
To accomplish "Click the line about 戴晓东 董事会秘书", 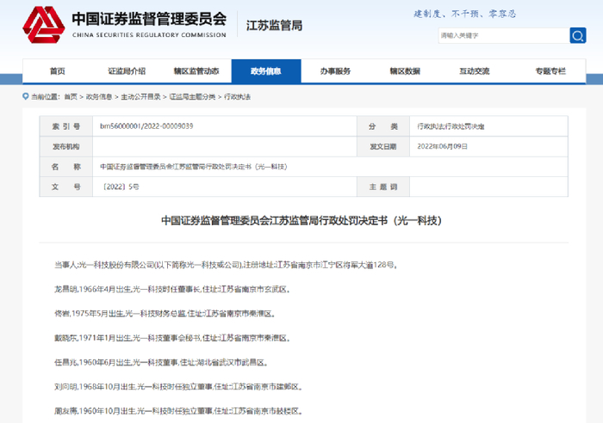I will coord(172,338).
